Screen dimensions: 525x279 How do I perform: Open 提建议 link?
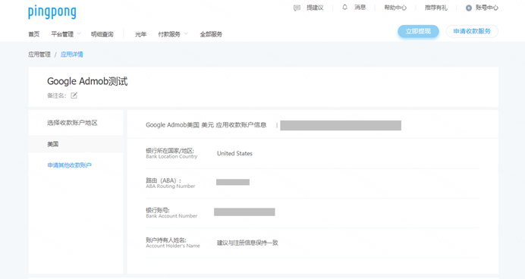315,8
